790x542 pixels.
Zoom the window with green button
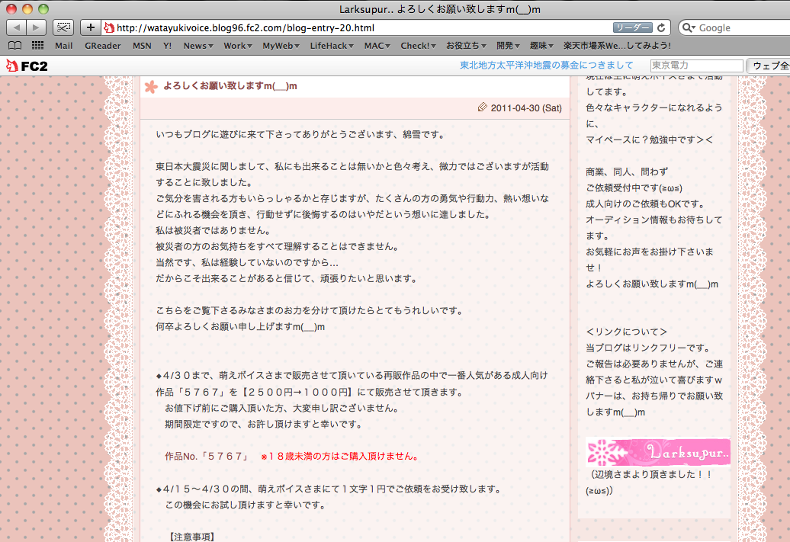(x=43, y=9)
